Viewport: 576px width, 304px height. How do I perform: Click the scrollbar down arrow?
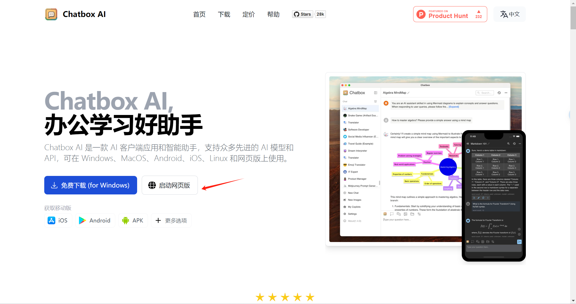[x=573, y=300]
